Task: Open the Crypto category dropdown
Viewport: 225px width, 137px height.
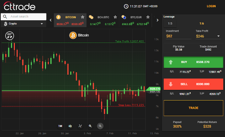Action: click(x=24, y=24)
